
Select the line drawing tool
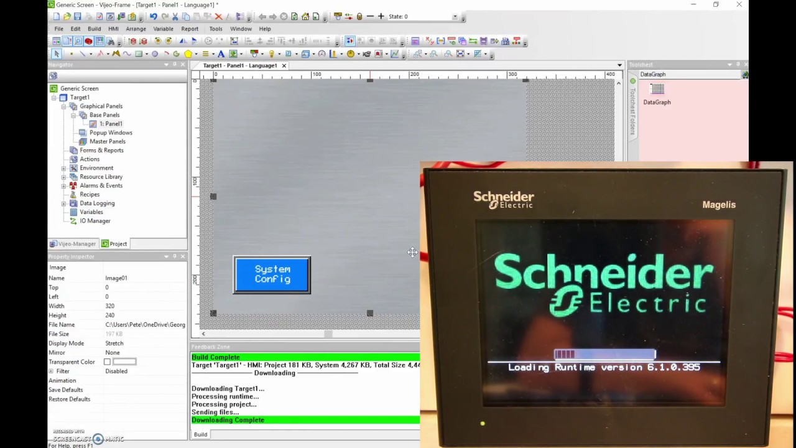[x=83, y=54]
